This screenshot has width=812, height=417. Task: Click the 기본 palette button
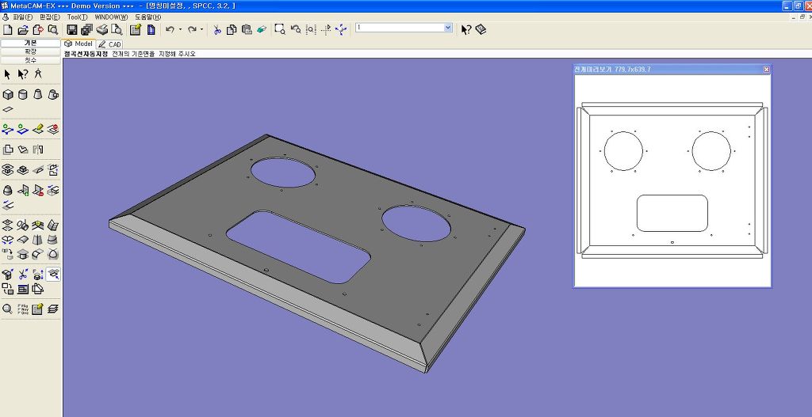click(x=30, y=43)
